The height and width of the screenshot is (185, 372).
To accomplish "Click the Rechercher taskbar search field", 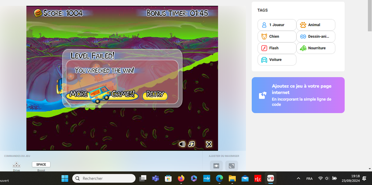I will 104,178.
